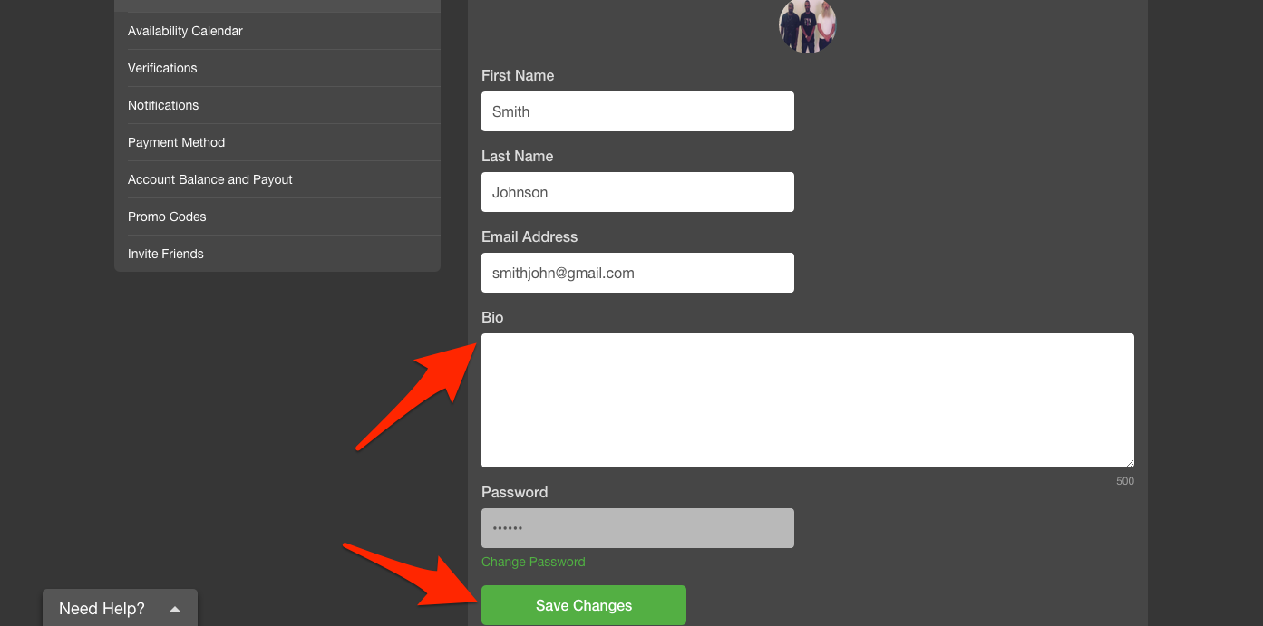The height and width of the screenshot is (626, 1263).
Task: Click the 'First Name' label text
Action: coord(518,75)
